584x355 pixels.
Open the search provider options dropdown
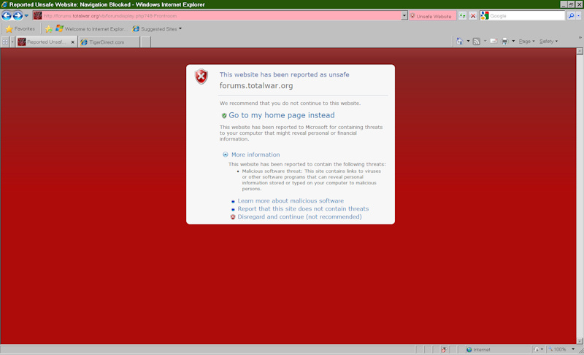[578, 15]
